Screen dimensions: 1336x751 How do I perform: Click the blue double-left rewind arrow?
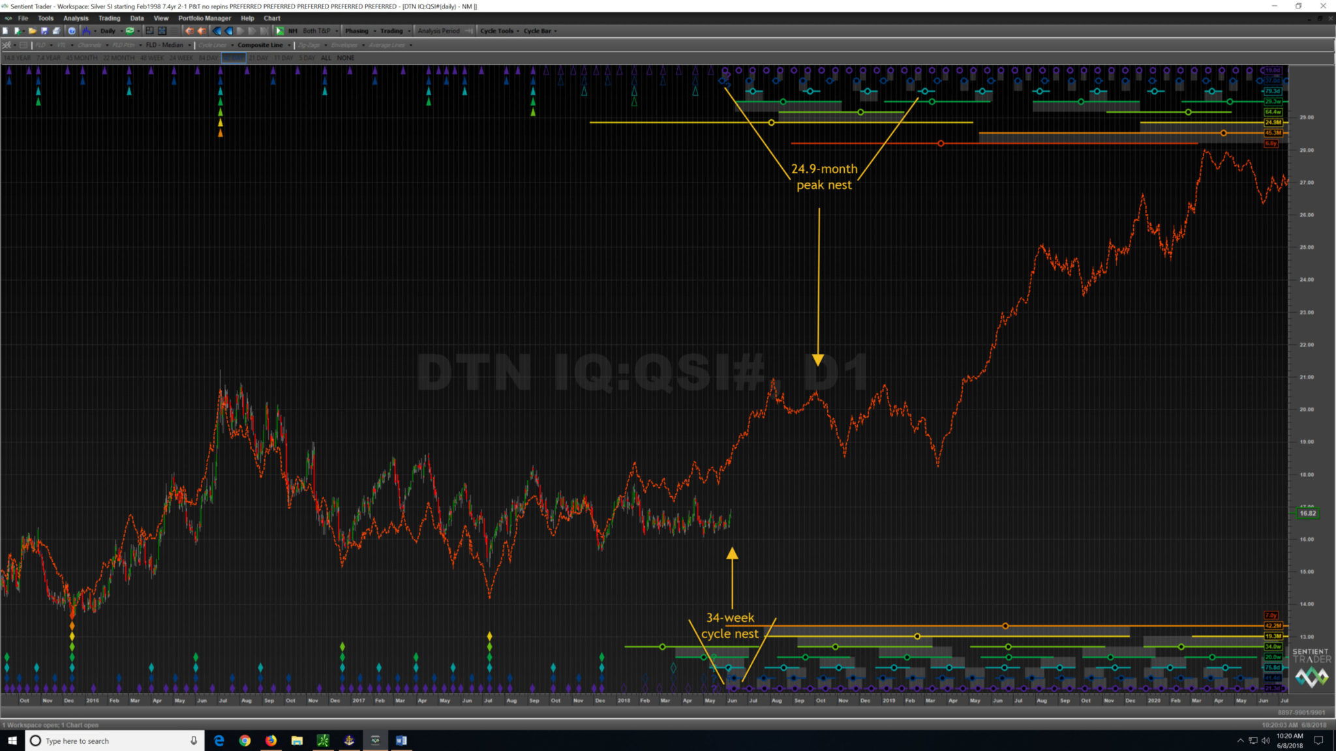tap(217, 31)
